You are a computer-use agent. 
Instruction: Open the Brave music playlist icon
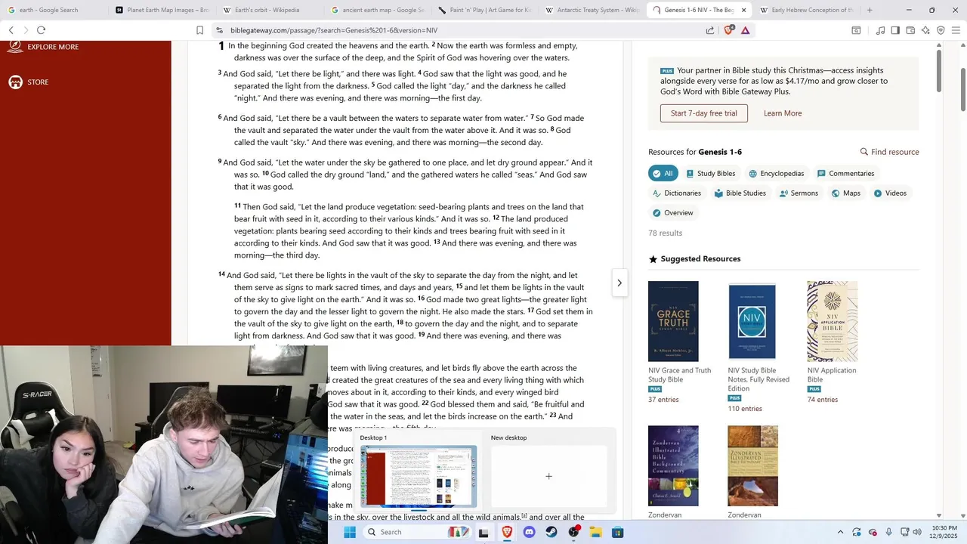[x=880, y=30]
